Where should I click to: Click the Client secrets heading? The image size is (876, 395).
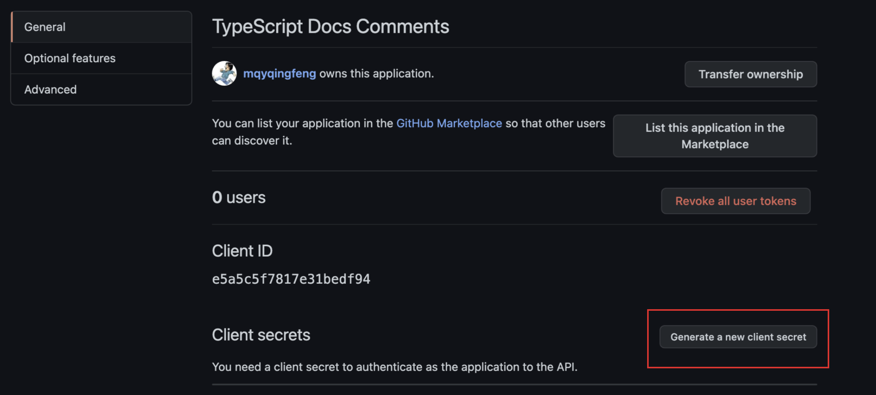coord(261,335)
